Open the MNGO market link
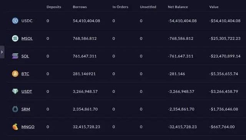 [28, 127]
